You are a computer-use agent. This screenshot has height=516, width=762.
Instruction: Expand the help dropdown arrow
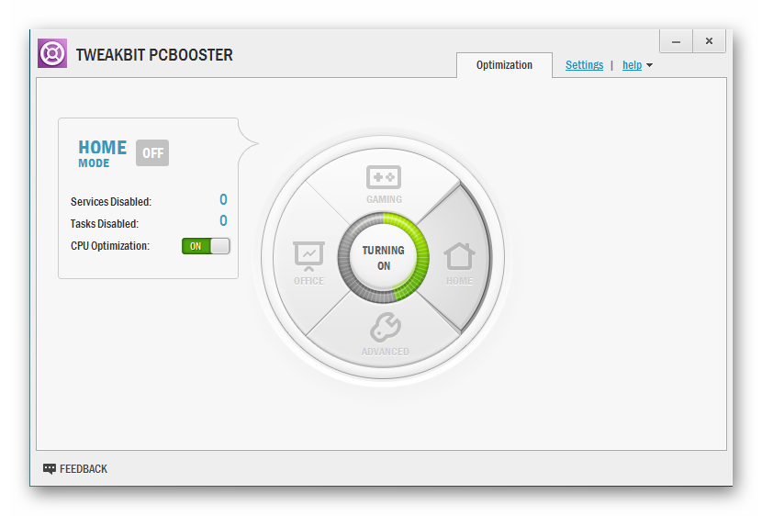point(649,65)
